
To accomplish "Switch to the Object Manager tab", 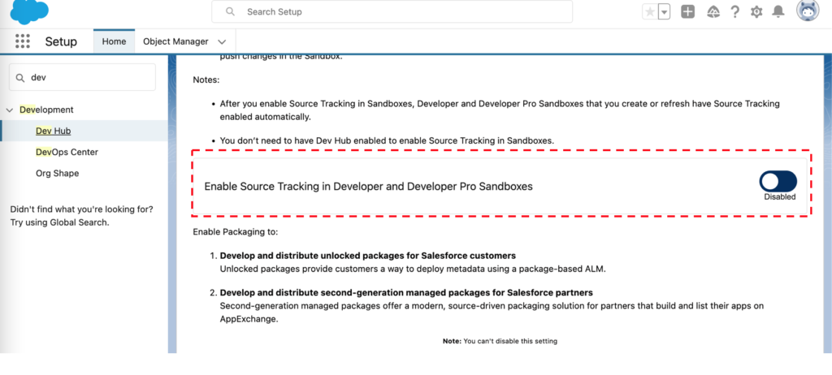I will tap(175, 41).
